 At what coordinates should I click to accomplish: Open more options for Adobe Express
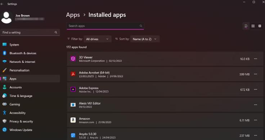pos(256,89)
